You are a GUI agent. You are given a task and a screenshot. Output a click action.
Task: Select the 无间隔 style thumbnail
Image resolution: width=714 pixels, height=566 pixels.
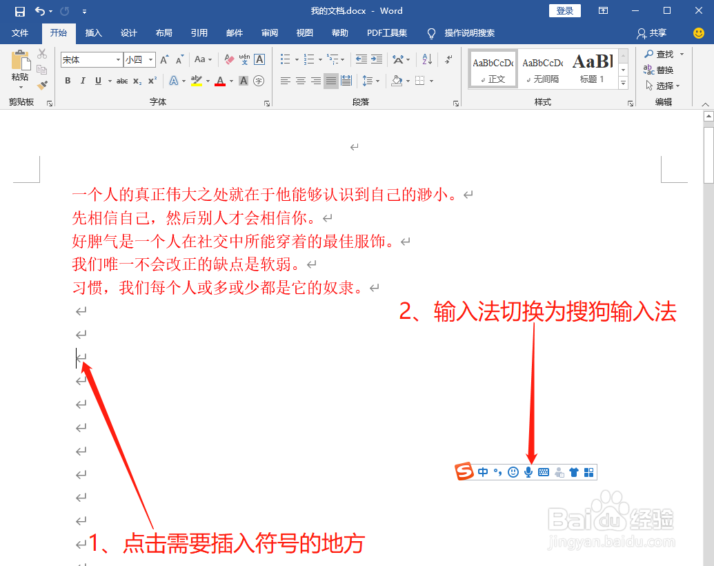(x=542, y=68)
